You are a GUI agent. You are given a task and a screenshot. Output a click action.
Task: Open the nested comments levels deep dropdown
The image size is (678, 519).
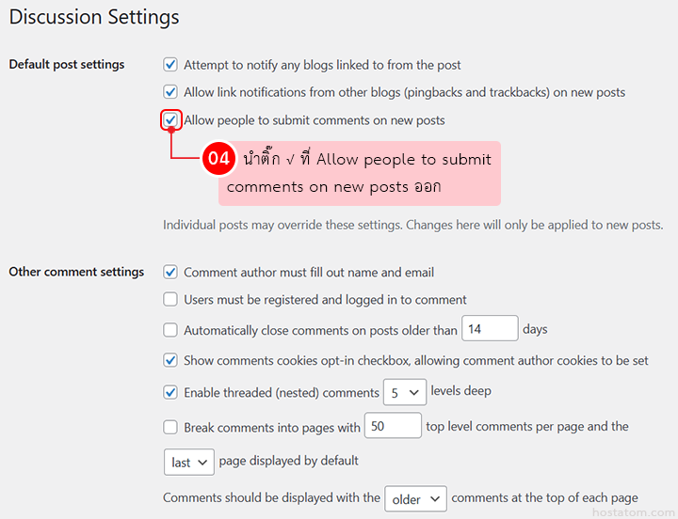404,393
